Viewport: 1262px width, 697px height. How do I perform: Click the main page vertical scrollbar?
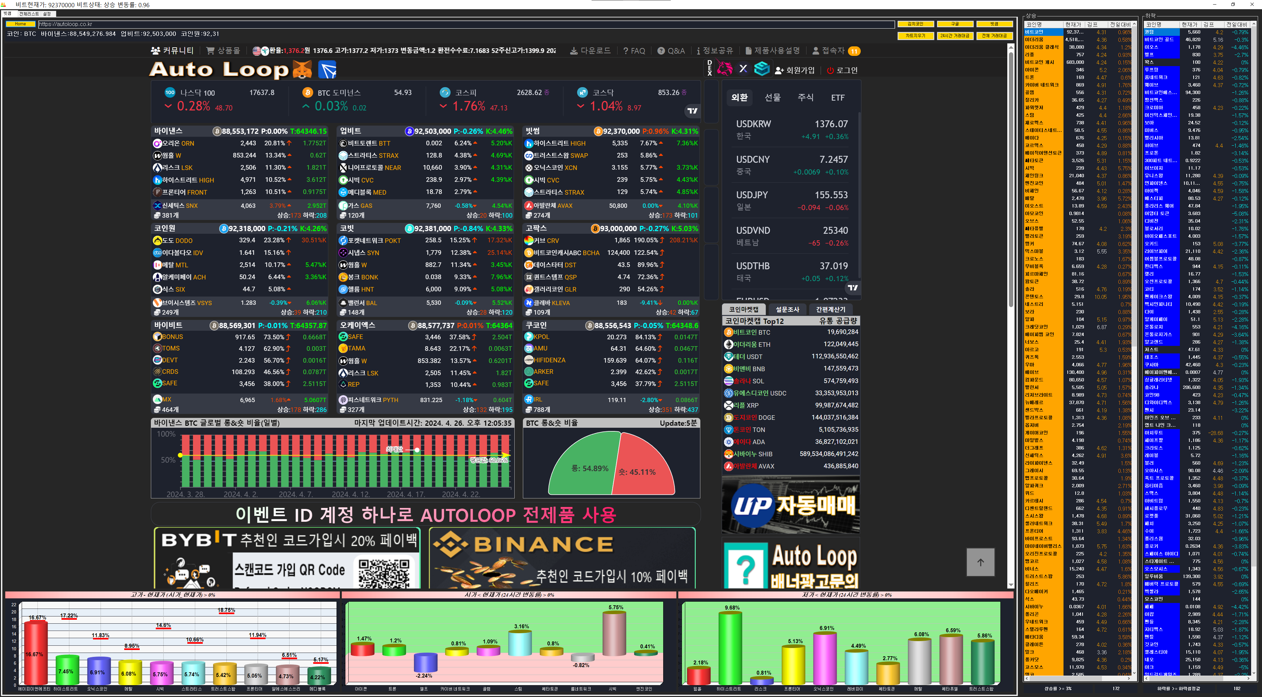[1011, 179]
